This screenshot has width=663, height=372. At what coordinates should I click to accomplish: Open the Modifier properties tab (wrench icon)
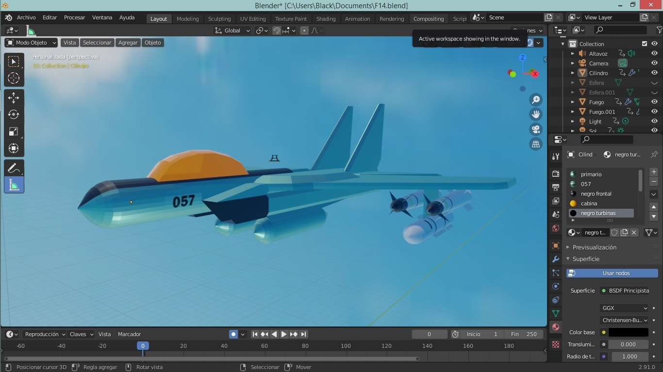pyautogui.click(x=555, y=259)
